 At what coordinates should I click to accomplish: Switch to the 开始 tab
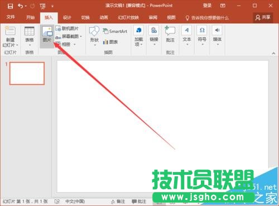point(30,17)
